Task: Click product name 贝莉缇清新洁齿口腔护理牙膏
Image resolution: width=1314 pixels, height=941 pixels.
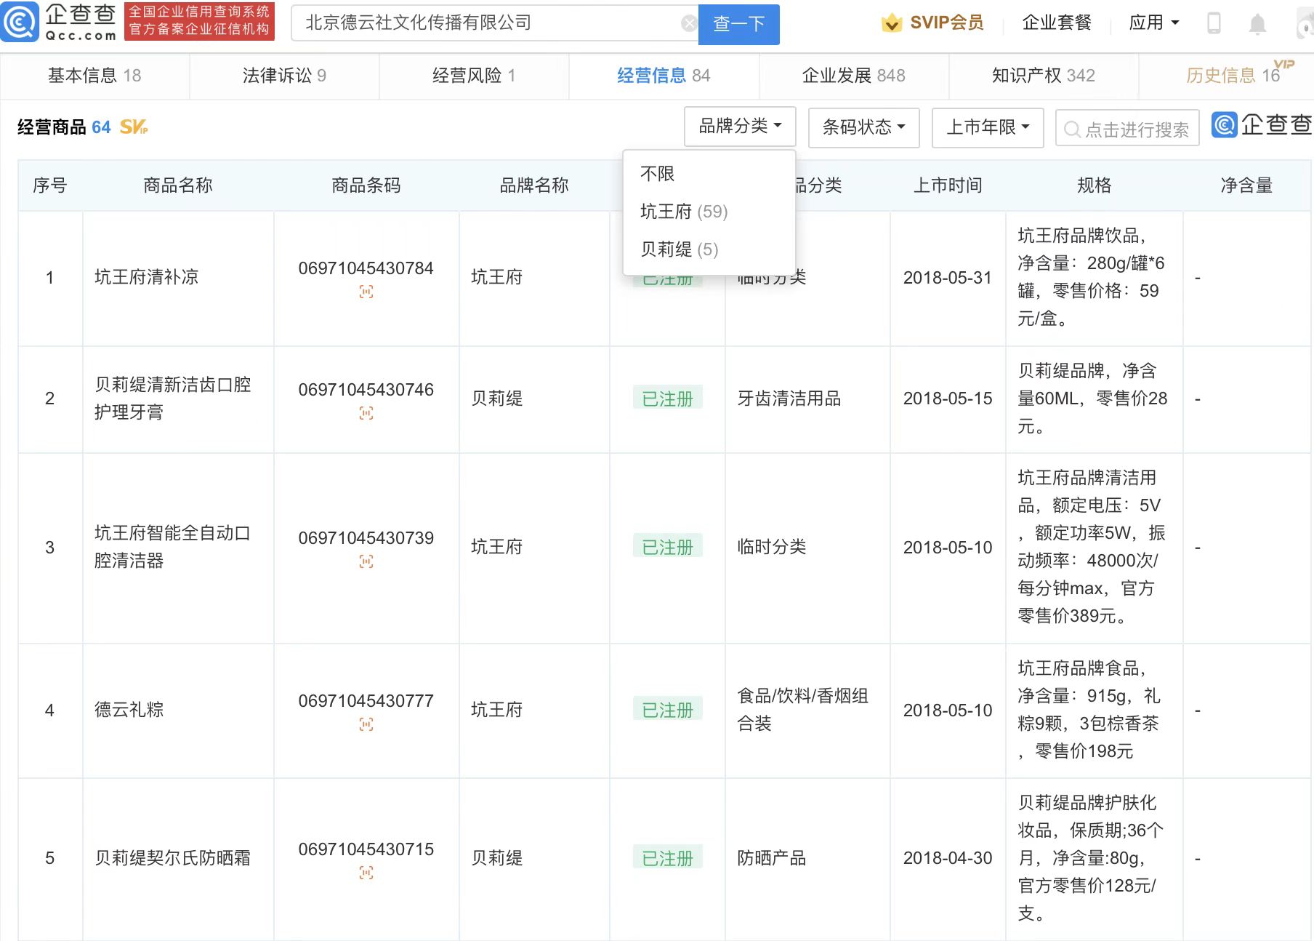Action: point(173,399)
